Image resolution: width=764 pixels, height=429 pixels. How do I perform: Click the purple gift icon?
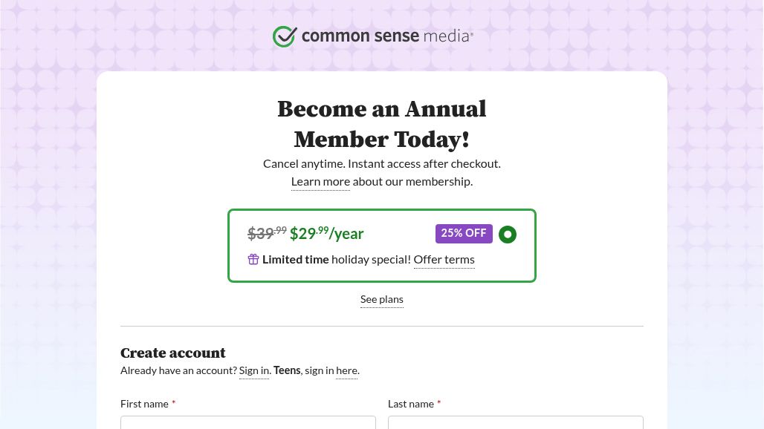pyautogui.click(x=253, y=259)
